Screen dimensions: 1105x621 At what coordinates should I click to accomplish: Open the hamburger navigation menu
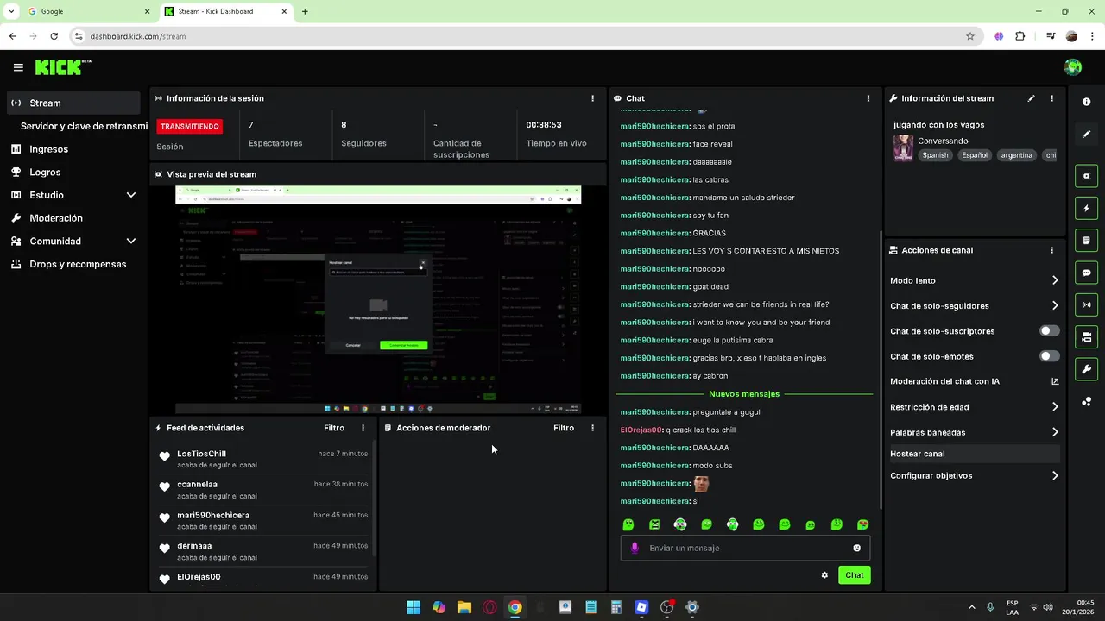(x=18, y=67)
